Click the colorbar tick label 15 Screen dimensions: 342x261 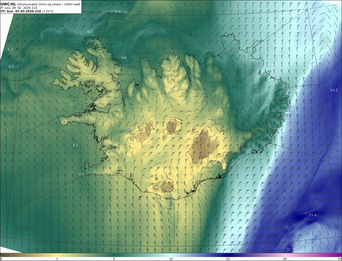[228, 259]
